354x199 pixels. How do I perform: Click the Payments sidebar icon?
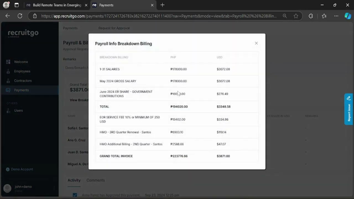8,90
